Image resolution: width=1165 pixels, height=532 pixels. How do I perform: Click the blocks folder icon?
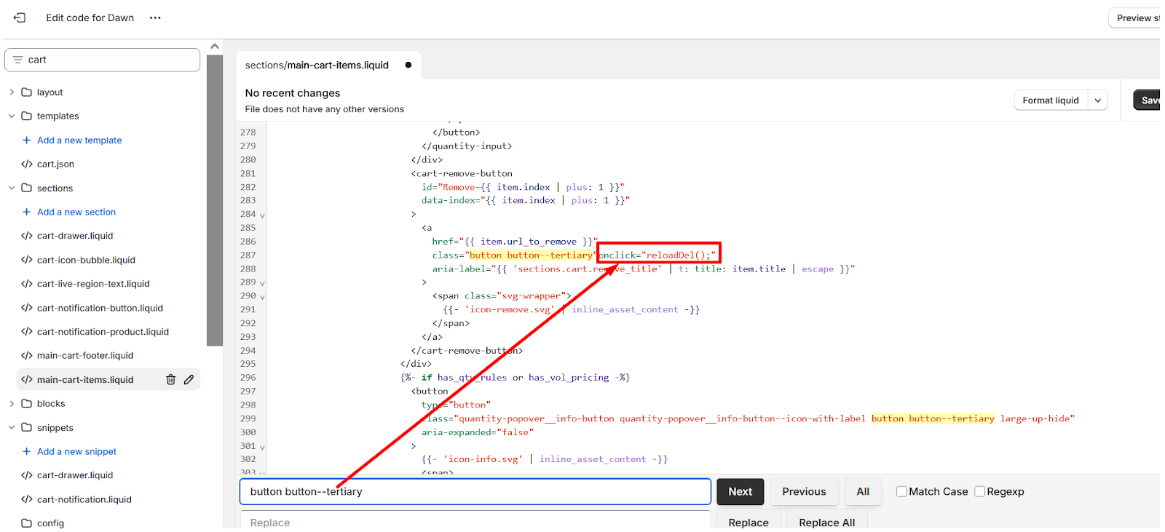coord(27,403)
